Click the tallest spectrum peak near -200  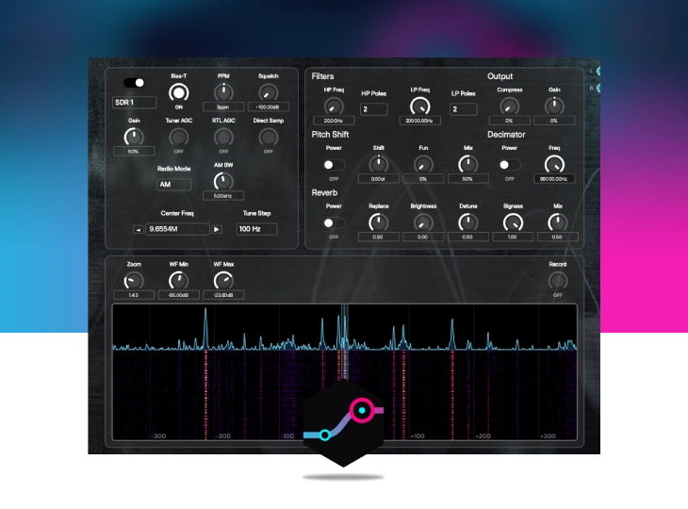click(205, 327)
